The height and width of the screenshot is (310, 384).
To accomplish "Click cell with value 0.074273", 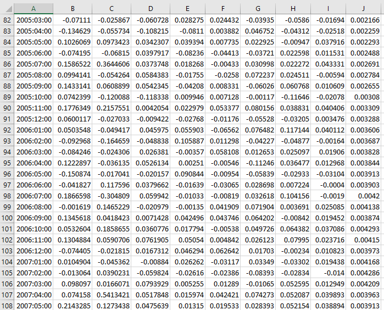I will (258, 295).
